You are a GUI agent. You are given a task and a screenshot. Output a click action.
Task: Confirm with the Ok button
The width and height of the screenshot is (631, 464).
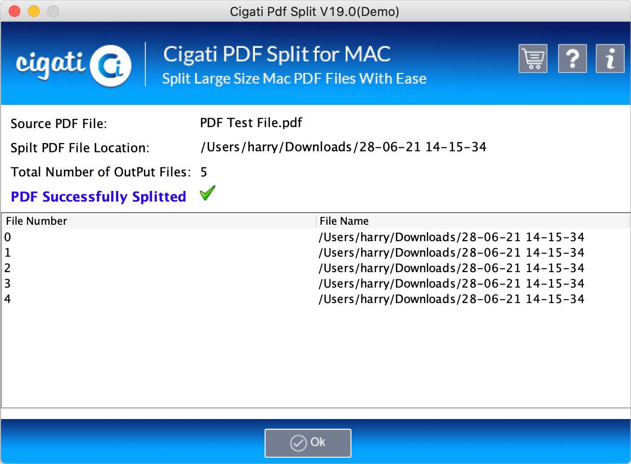coord(308,443)
